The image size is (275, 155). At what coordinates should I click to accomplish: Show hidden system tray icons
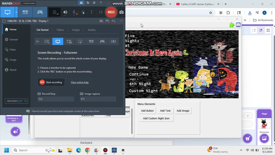[x=241, y=150]
